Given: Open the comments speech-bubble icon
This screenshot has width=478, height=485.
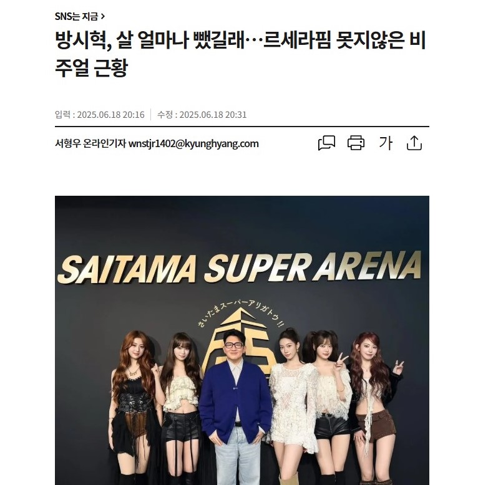Looking at the screenshot, I should click(326, 143).
